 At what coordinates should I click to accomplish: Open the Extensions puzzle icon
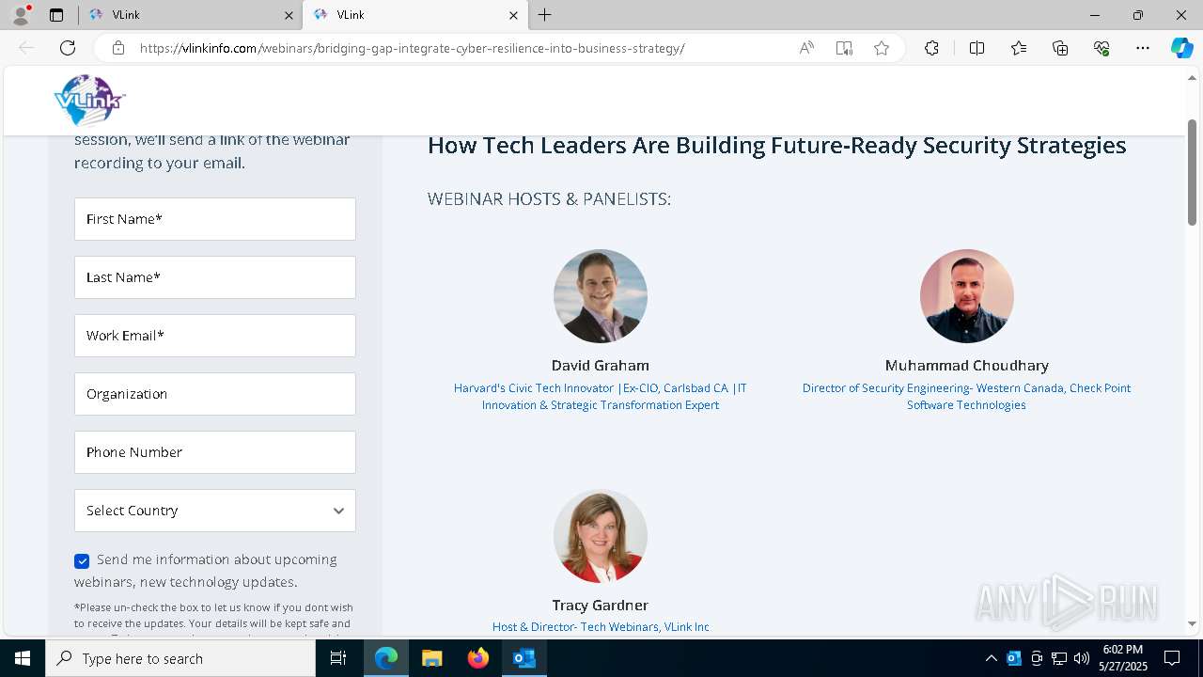click(931, 48)
